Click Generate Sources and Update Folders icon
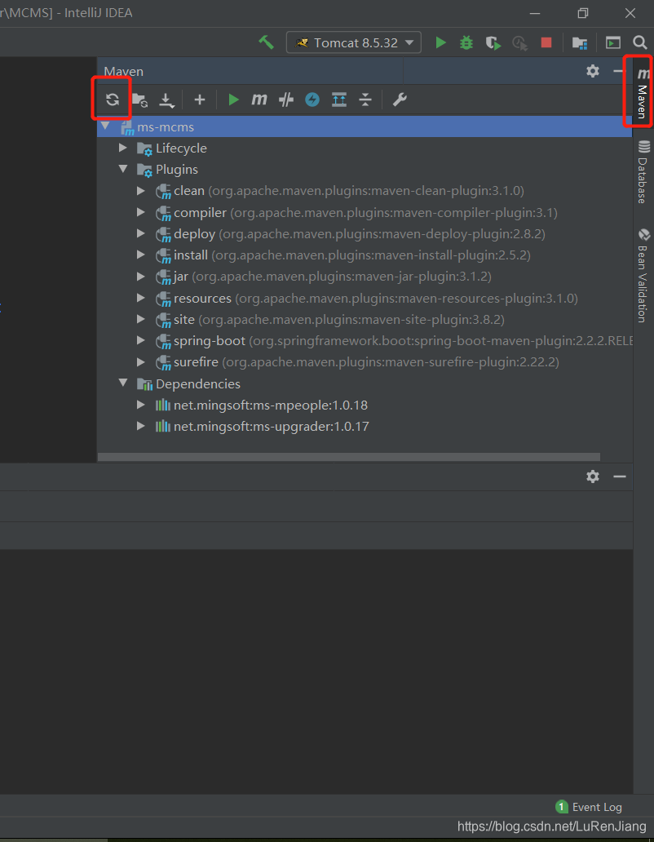This screenshot has height=842, width=654. pos(140,100)
